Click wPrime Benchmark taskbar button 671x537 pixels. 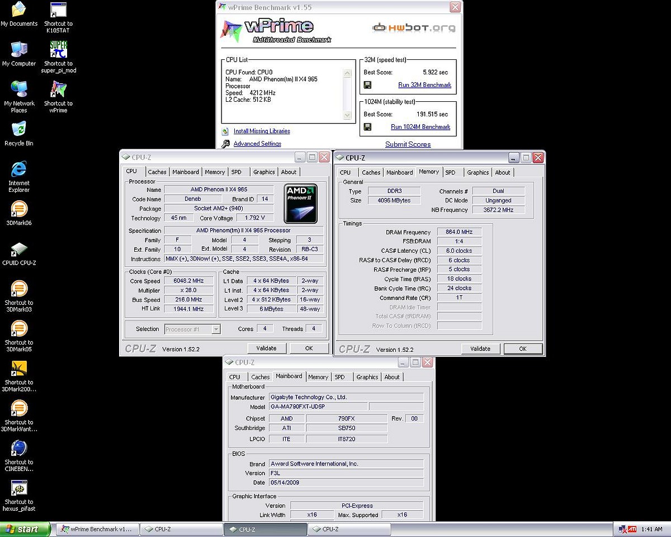pos(97,529)
